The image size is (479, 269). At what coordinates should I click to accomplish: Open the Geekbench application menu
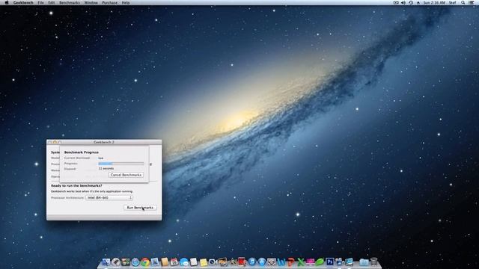23,2
